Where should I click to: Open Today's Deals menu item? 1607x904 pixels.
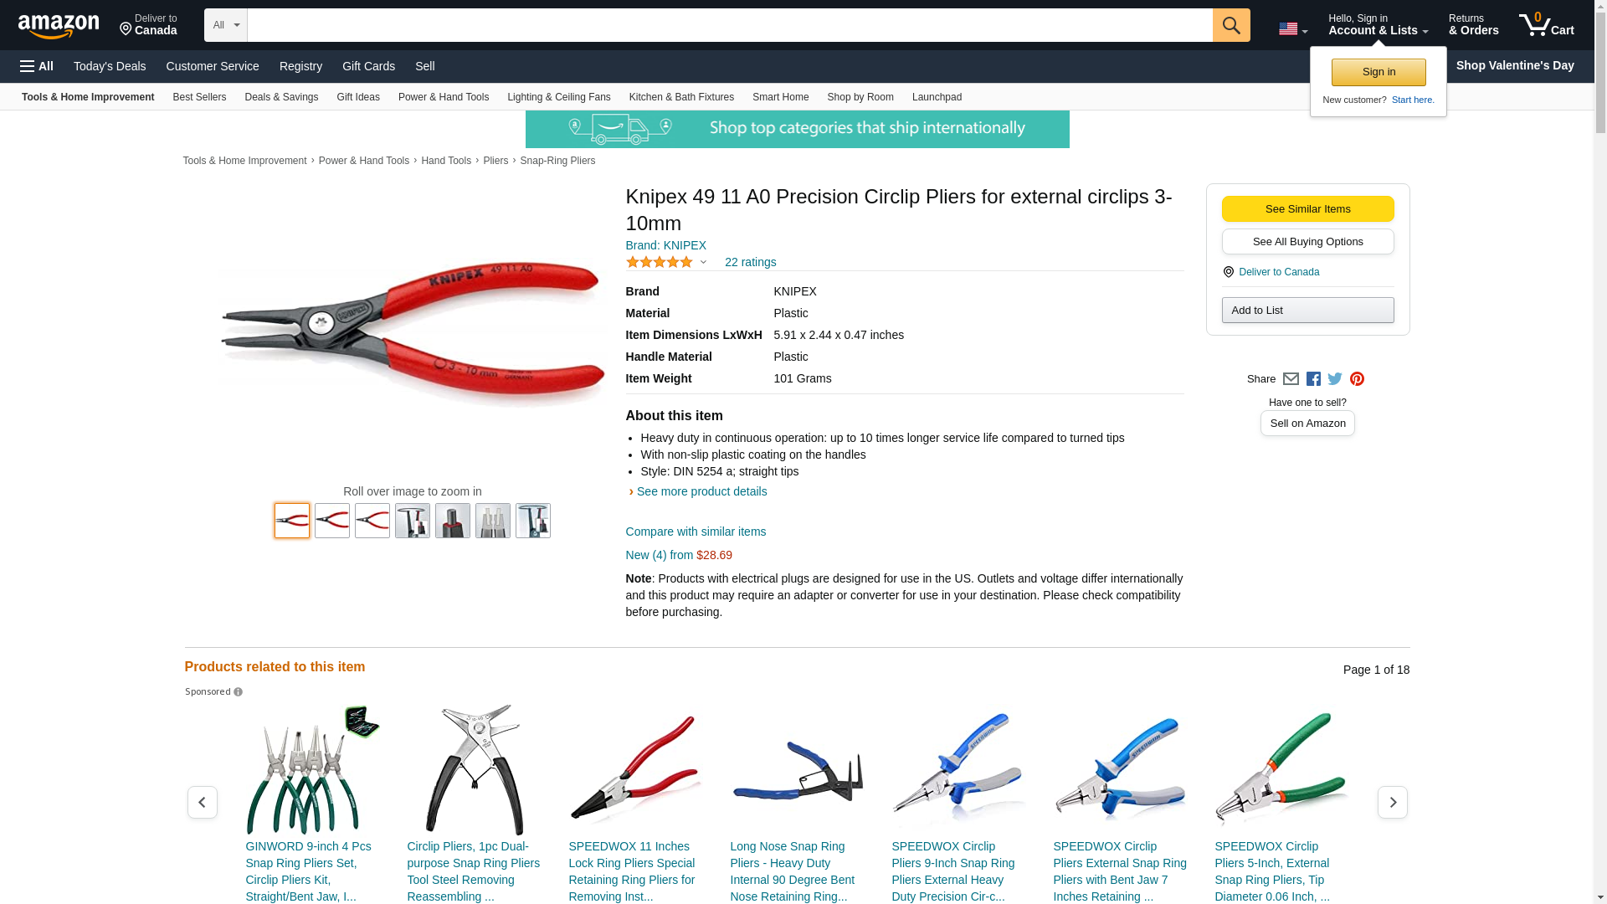tap(110, 66)
